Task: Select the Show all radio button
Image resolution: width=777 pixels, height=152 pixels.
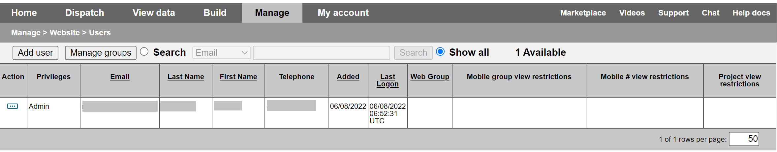Action: pos(440,52)
